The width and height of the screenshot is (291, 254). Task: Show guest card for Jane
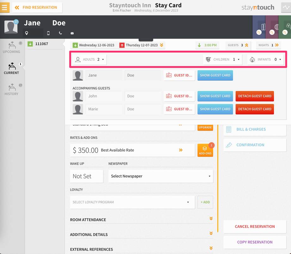coord(215,75)
